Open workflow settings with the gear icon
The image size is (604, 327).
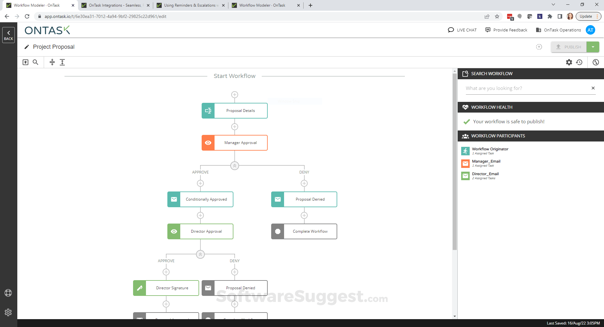click(569, 62)
